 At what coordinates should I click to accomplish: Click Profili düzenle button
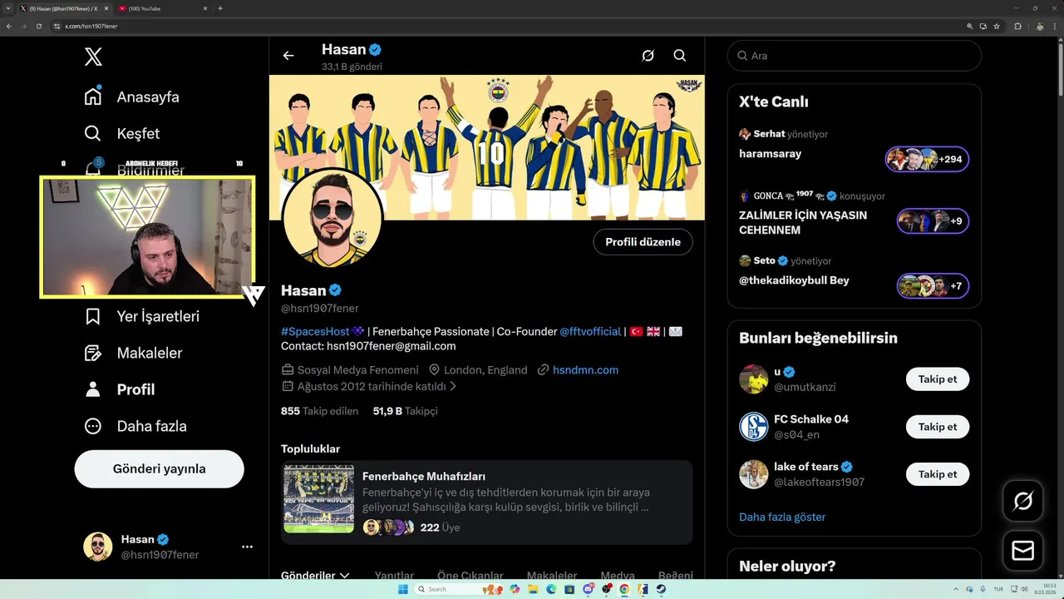(x=643, y=242)
